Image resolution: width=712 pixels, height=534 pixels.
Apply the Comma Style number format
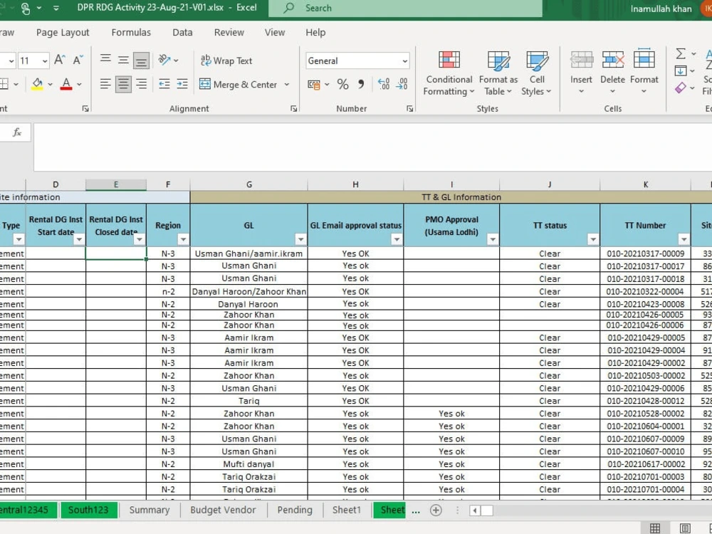362,84
